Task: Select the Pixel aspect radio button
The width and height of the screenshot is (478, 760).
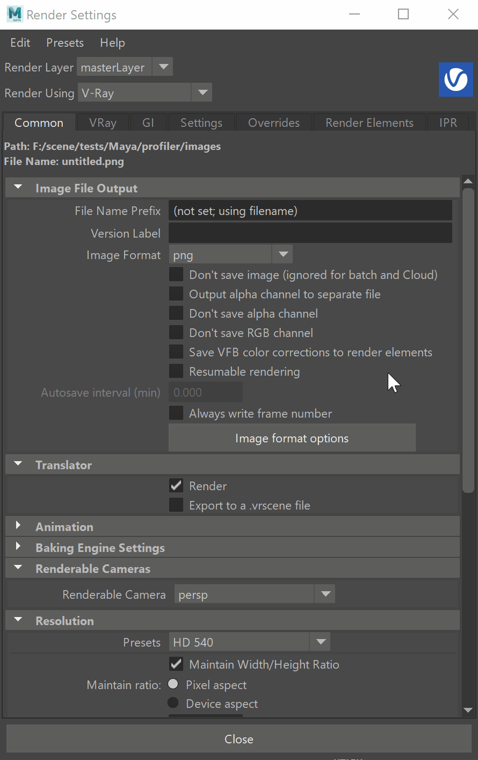Action: pos(173,684)
